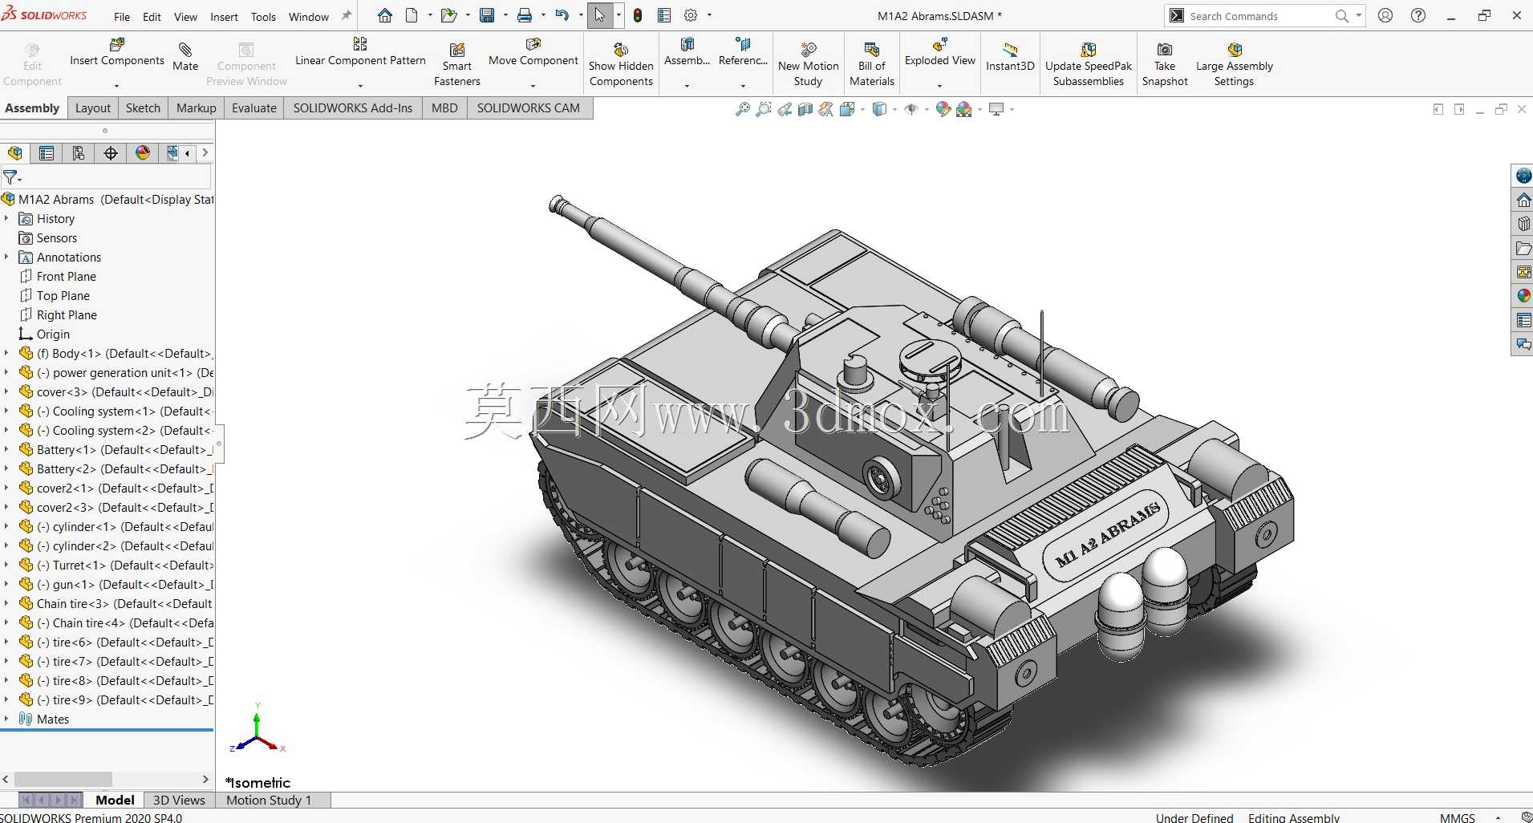Take Snapshot of the assembly
Screen dimensions: 1533x823
(1165, 63)
